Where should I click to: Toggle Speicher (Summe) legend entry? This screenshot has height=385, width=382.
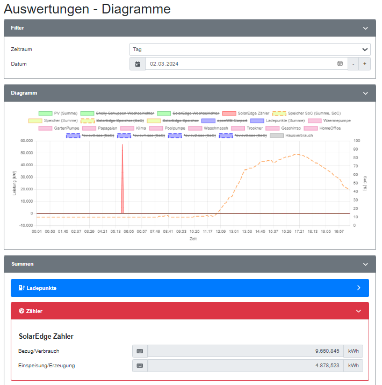[x=53, y=120]
